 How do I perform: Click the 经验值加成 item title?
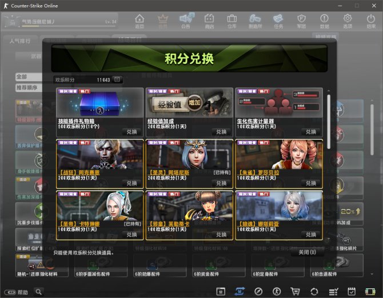(161, 121)
